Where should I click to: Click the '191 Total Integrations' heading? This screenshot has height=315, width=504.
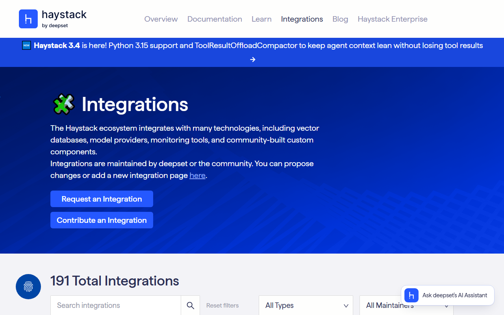[115, 281]
